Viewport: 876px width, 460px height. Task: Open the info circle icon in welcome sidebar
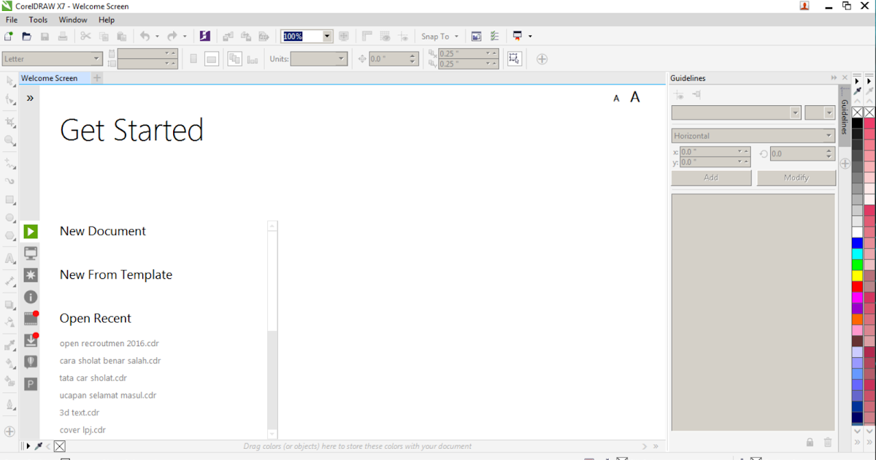[x=31, y=297]
